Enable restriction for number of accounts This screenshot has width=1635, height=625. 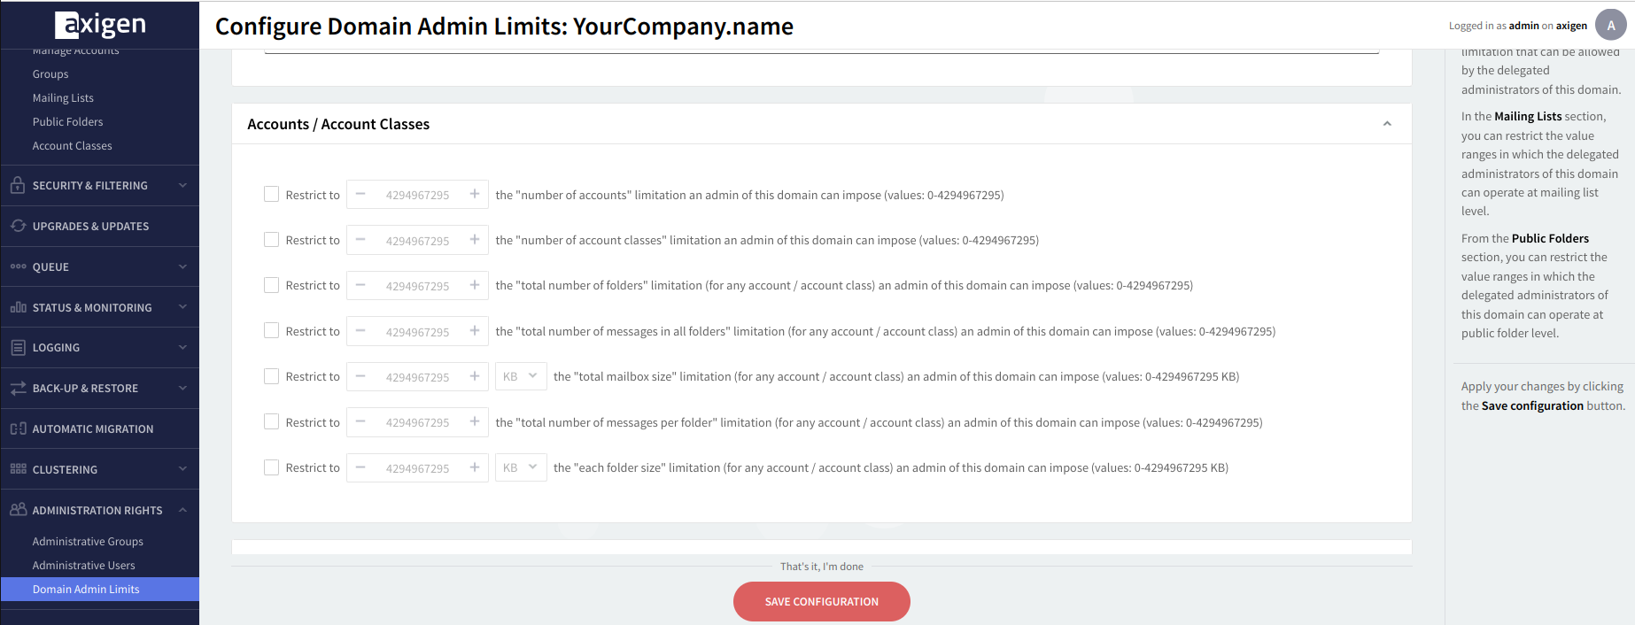coord(272,195)
